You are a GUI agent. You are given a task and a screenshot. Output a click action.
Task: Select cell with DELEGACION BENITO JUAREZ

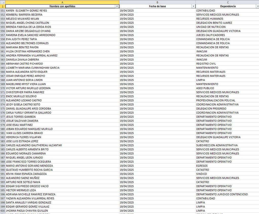point(227,23)
